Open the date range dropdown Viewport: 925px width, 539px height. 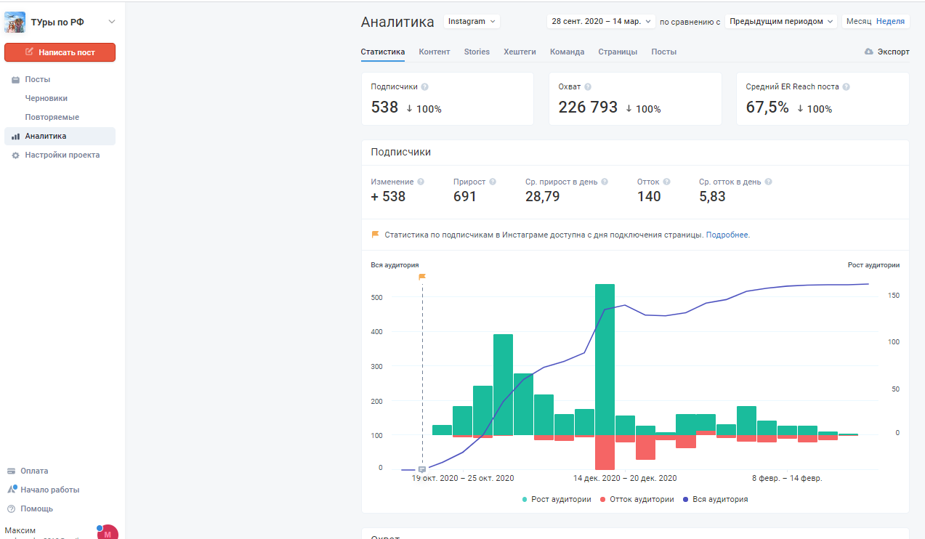tap(601, 22)
